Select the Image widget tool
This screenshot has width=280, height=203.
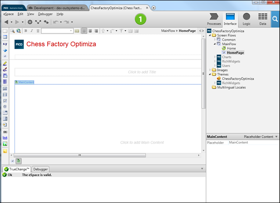[5, 144]
